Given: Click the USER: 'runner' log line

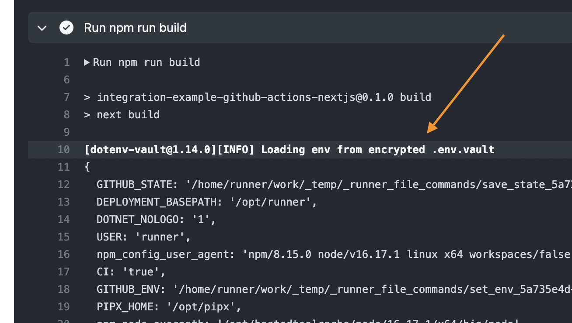Looking at the screenshot, I should (x=144, y=237).
